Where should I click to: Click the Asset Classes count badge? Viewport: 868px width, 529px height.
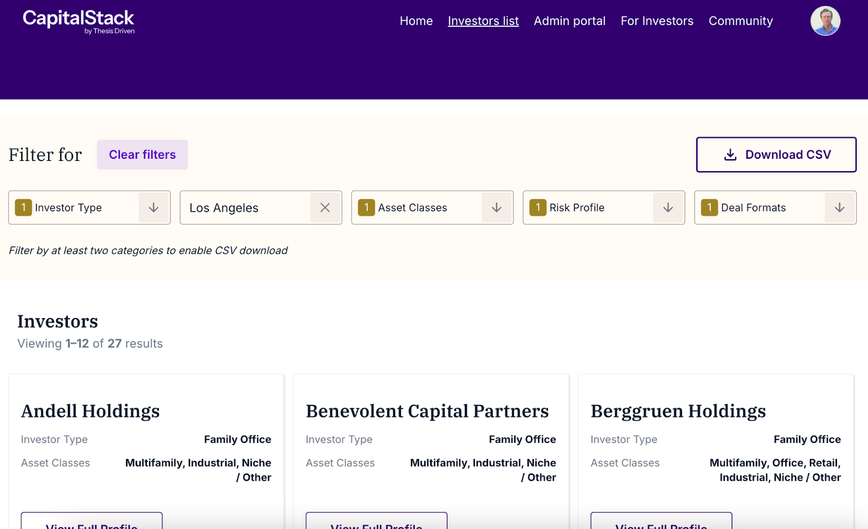(x=366, y=208)
